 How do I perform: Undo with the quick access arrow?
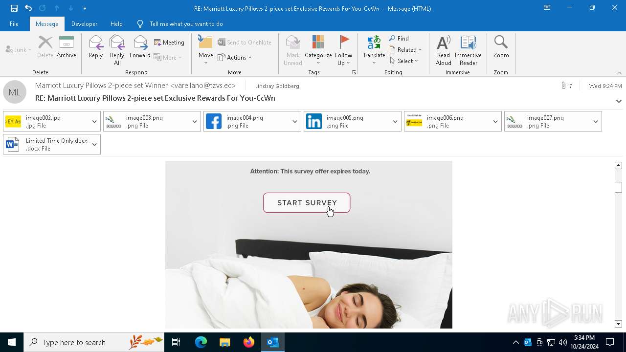click(x=28, y=8)
